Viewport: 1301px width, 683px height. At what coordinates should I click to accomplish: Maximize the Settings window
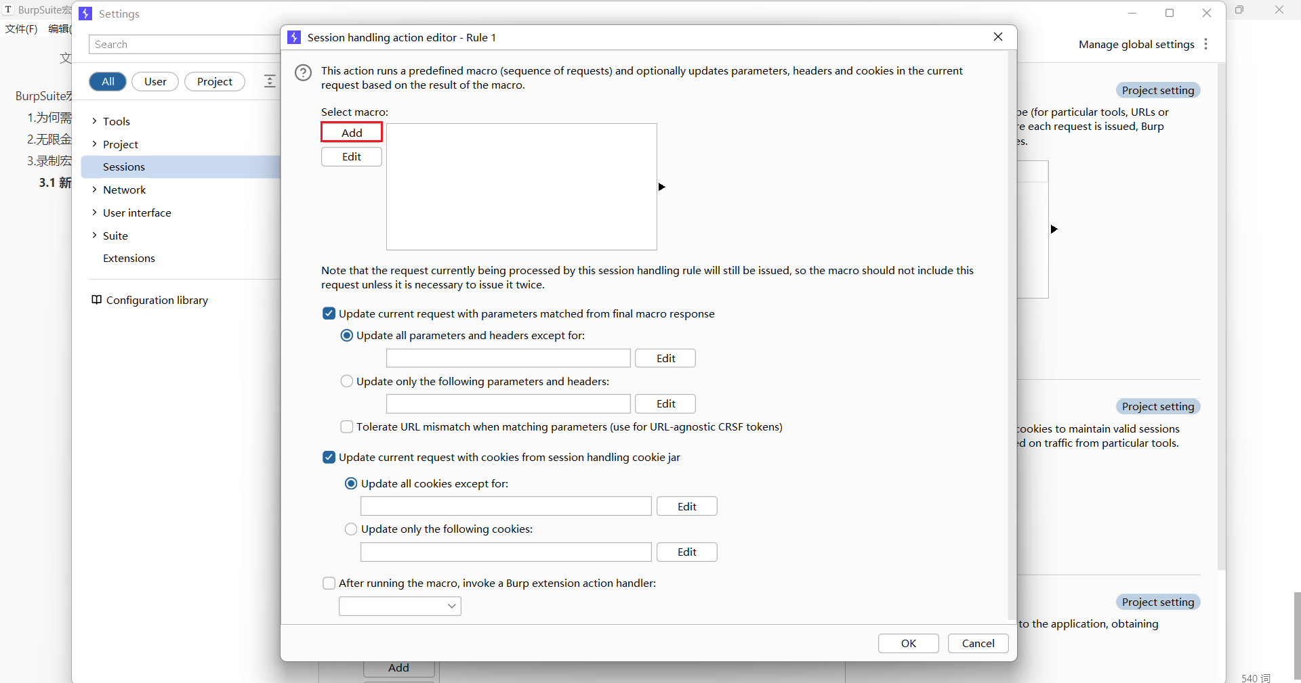tap(1170, 13)
